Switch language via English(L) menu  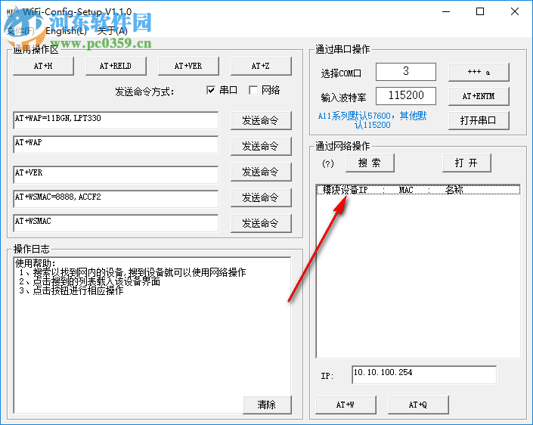click(67, 31)
